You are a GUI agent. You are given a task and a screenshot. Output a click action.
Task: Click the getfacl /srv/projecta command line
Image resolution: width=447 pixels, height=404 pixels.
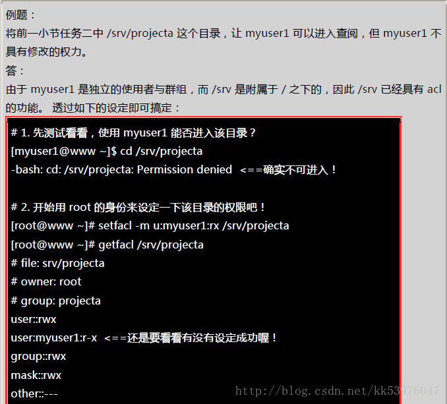107,245
